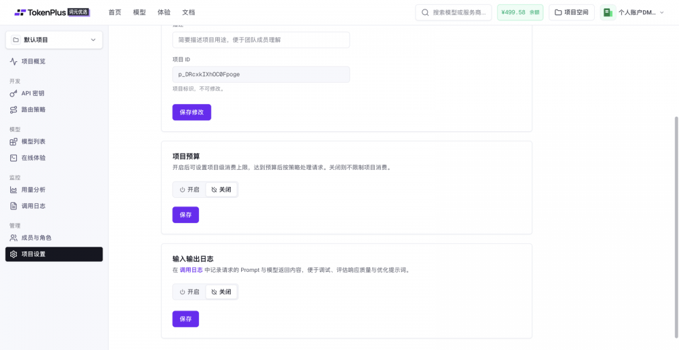
Task: Click the 成员与角色 people icon
Action: click(x=14, y=238)
